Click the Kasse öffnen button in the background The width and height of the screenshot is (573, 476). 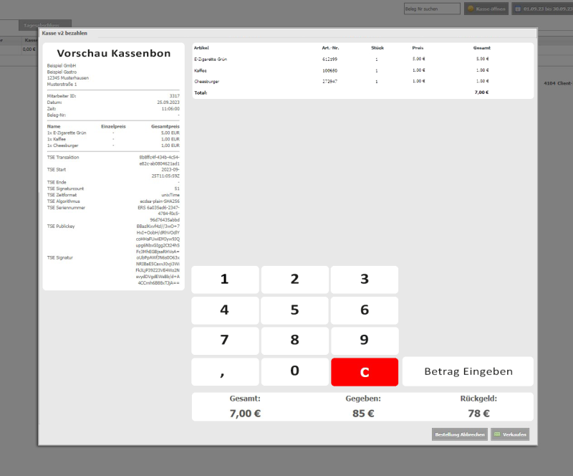(x=486, y=9)
